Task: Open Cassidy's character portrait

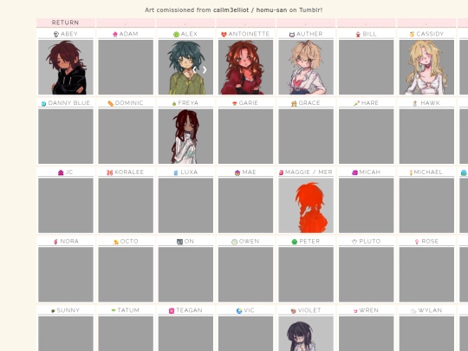Action: pos(426,67)
